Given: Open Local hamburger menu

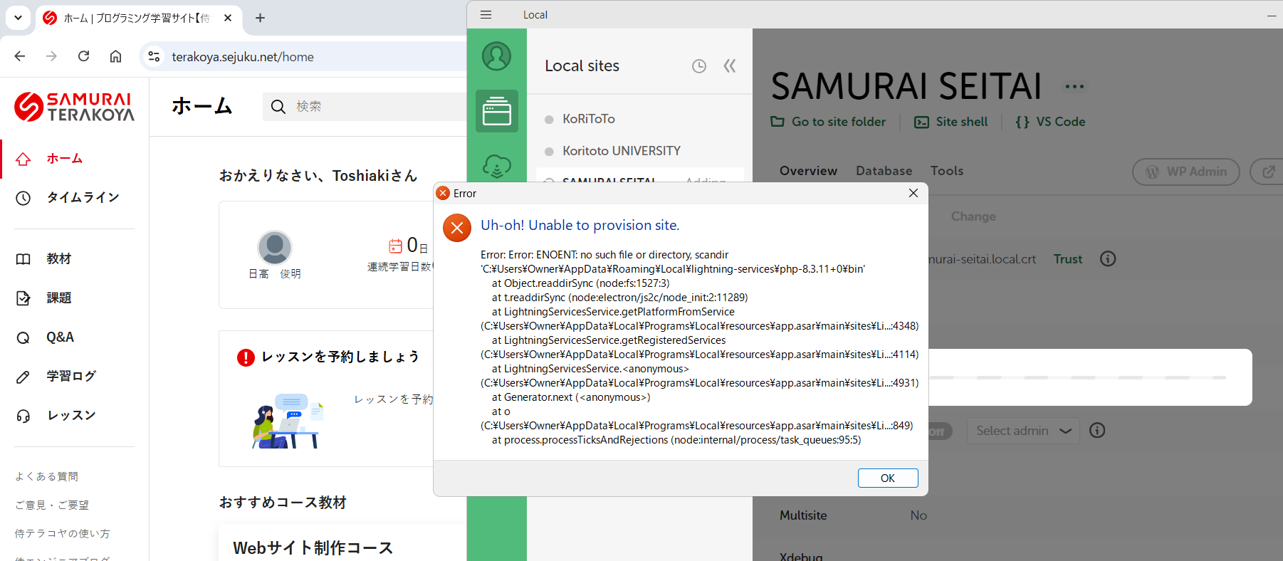Looking at the screenshot, I should [x=486, y=14].
